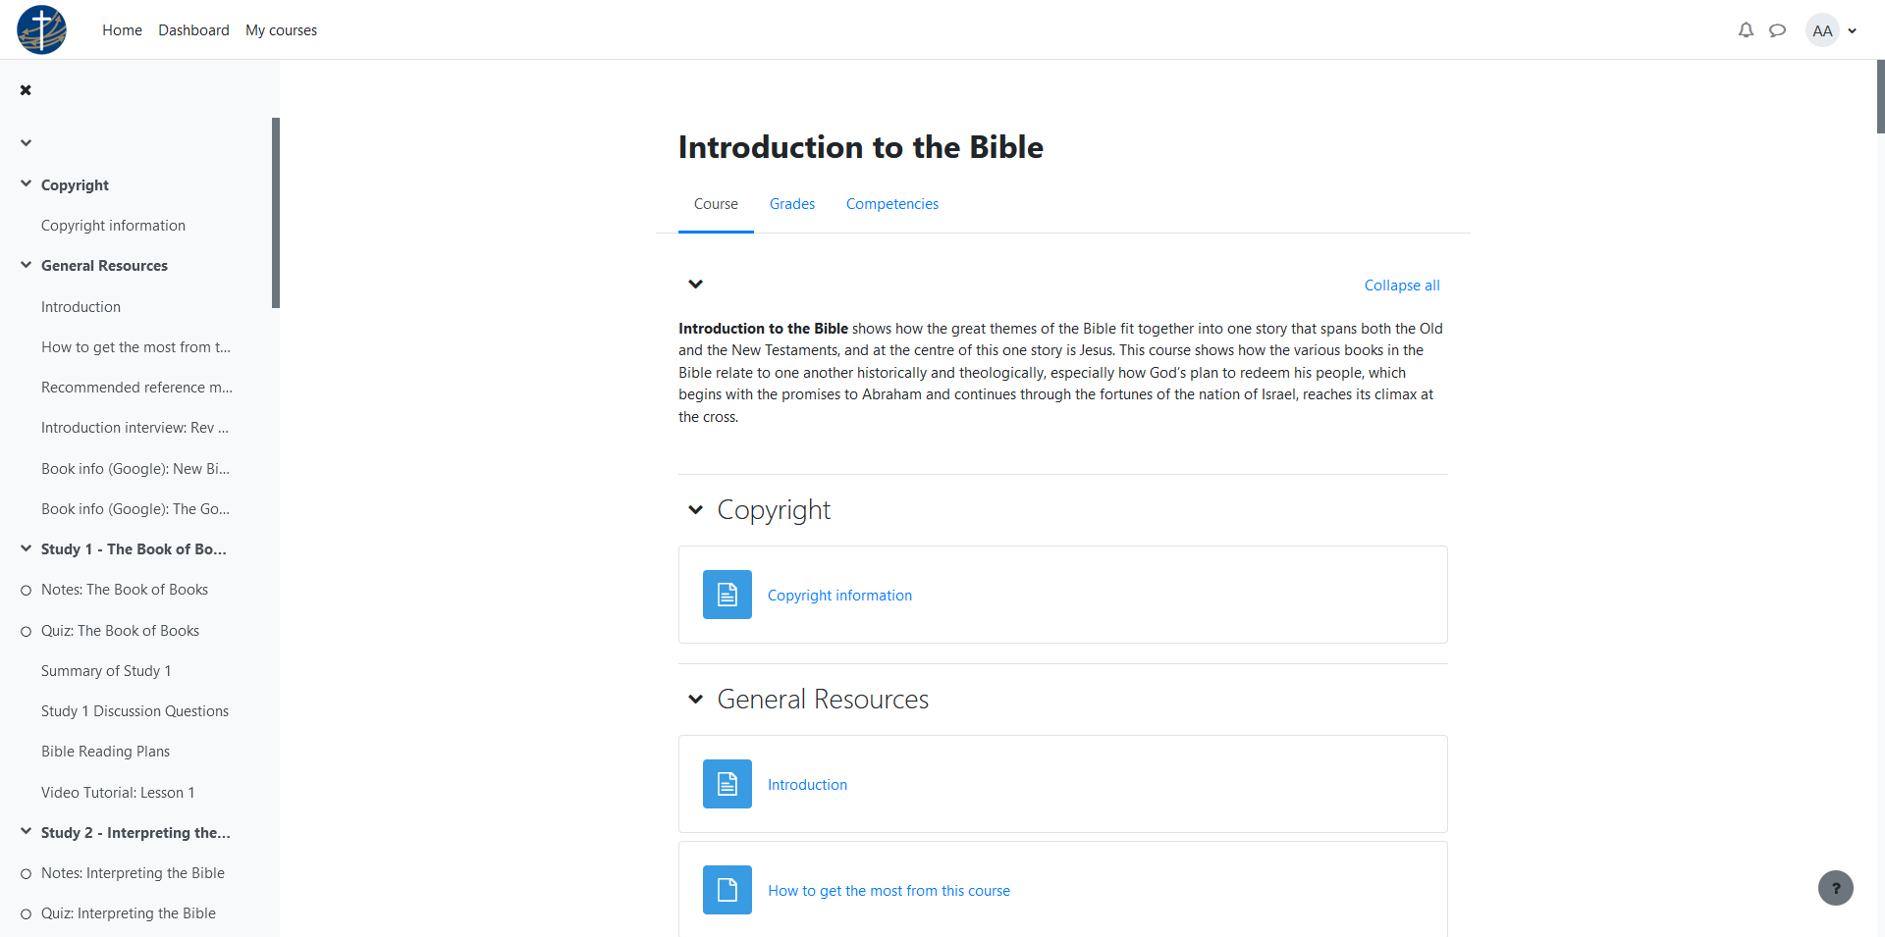Collapse the Copyright section in the main content

696,510
